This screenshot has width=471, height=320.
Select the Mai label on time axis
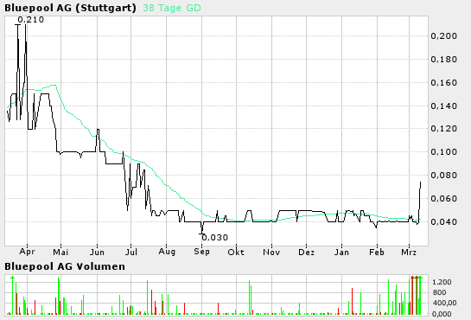pos(60,252)
